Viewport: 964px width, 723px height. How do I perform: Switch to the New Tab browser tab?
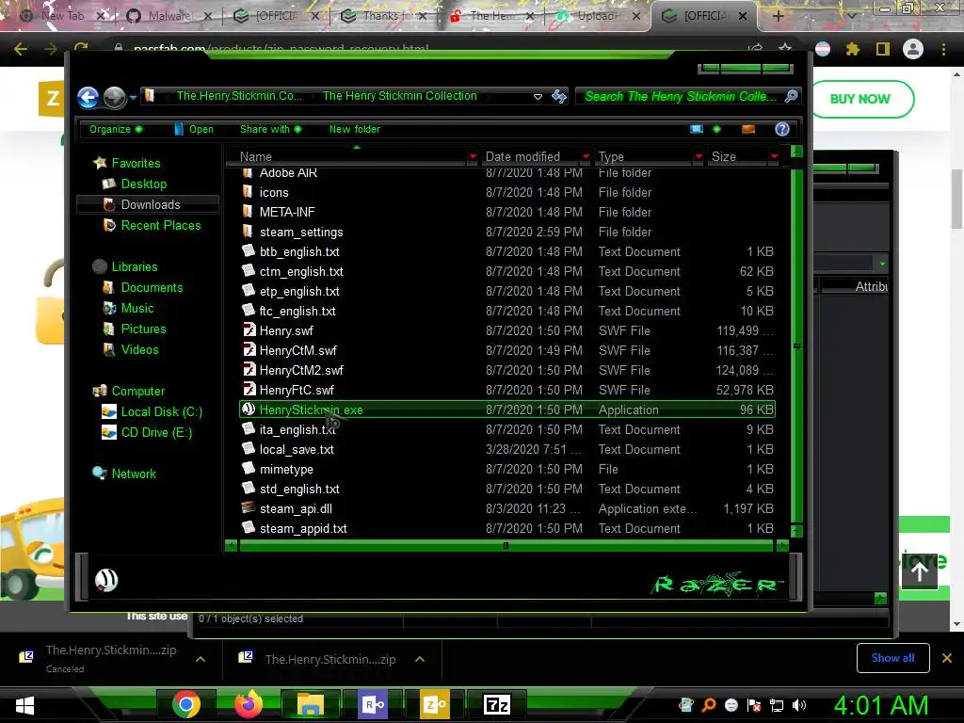(61, 16)
